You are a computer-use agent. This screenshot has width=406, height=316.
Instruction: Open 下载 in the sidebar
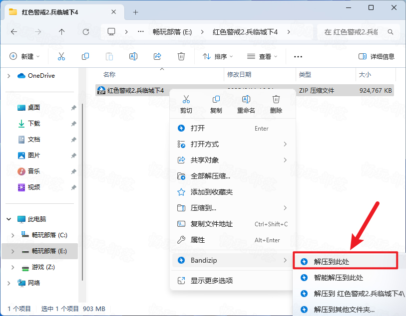pyautogui.click(x=33, y=124)
